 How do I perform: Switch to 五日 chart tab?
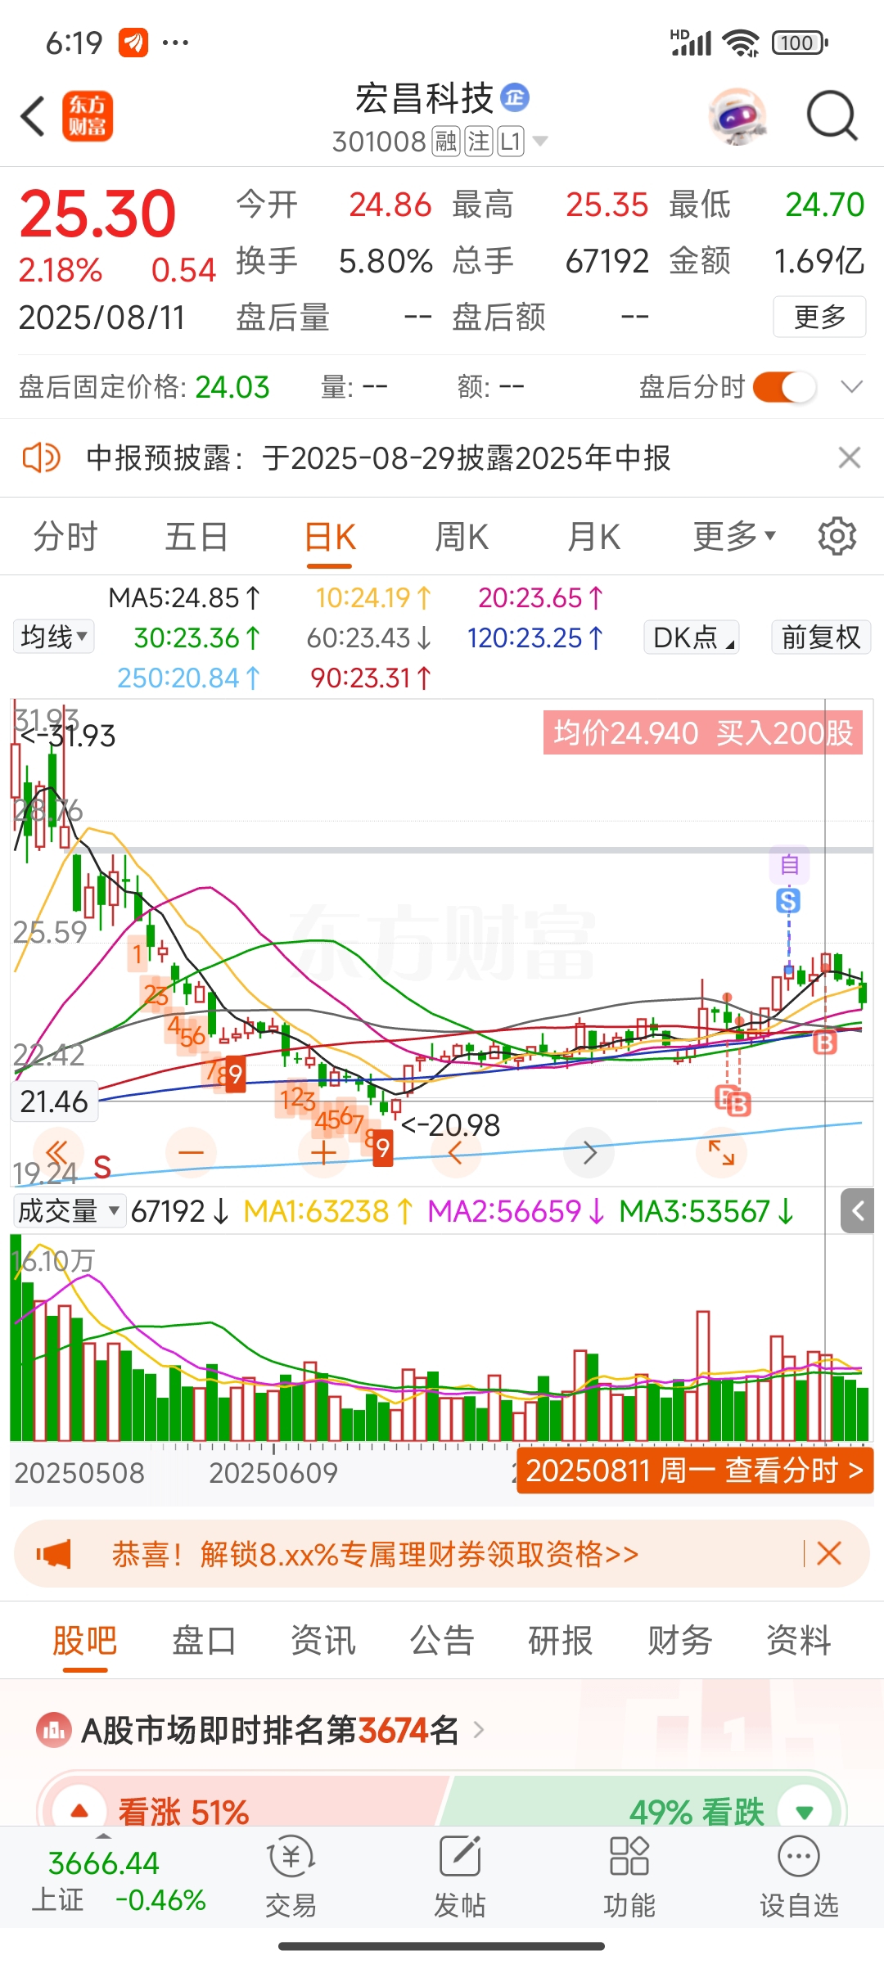pyautogui.click(x=196, y=537)
